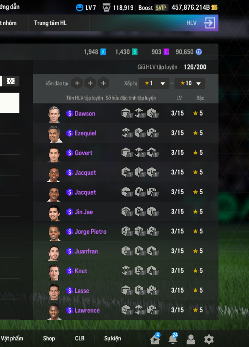This screenshot has width=249, height=347.
Task: Open the settings gear icon
Action: tap(209, 339)
